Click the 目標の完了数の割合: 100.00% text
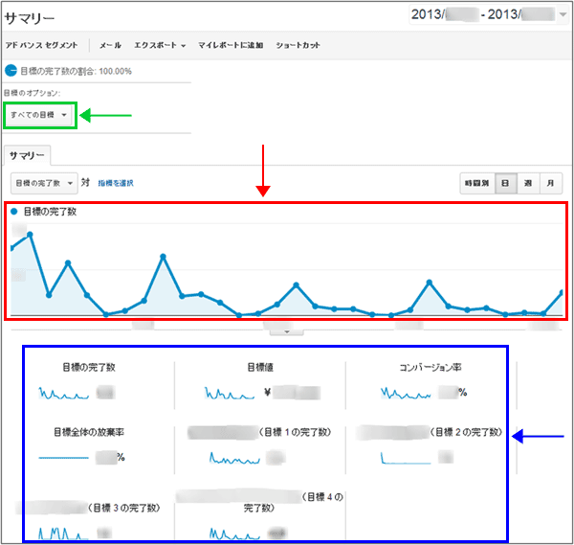 coord(76,71)
